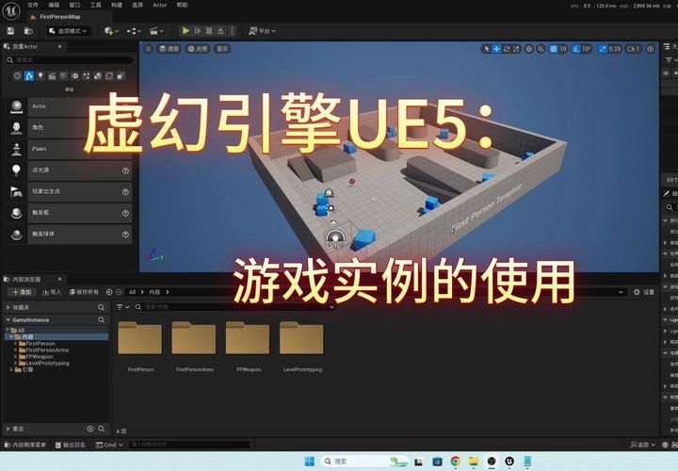Open the 工具 menu
Image resolution: width=678 pixels, height=471 pixels.
(95, 5)
